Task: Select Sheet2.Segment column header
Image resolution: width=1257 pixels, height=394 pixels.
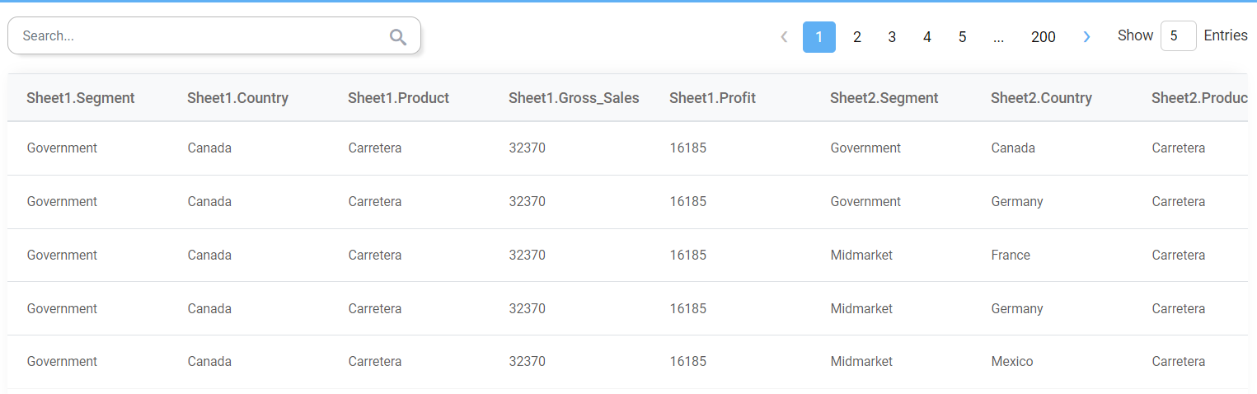Action: 884,98
